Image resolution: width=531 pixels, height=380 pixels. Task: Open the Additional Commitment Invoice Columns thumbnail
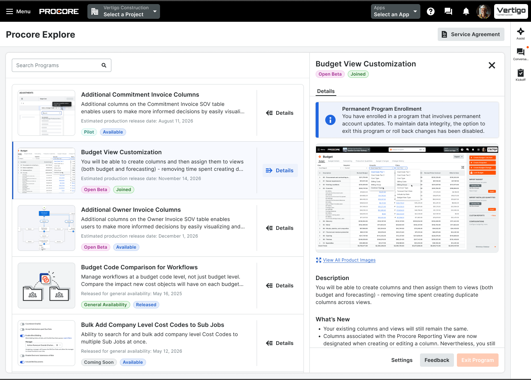coord(46,113)
